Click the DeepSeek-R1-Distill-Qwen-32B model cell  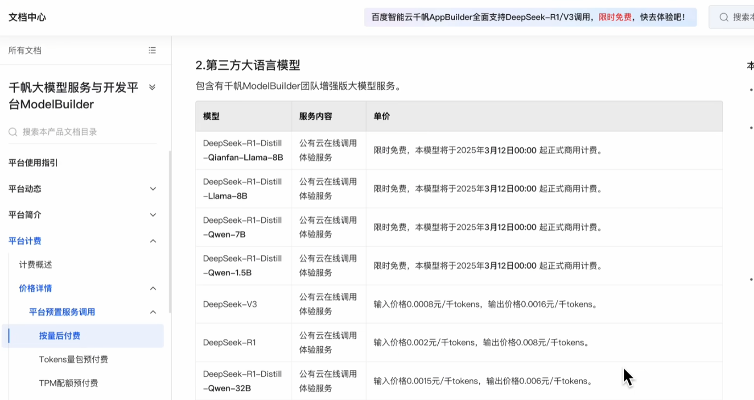click(x=243, y=381)
